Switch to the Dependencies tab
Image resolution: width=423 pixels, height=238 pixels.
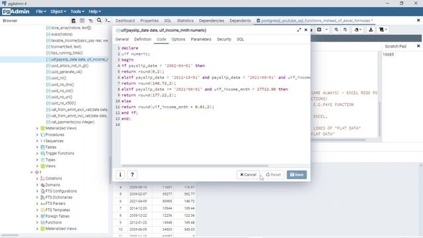point(211,20)
